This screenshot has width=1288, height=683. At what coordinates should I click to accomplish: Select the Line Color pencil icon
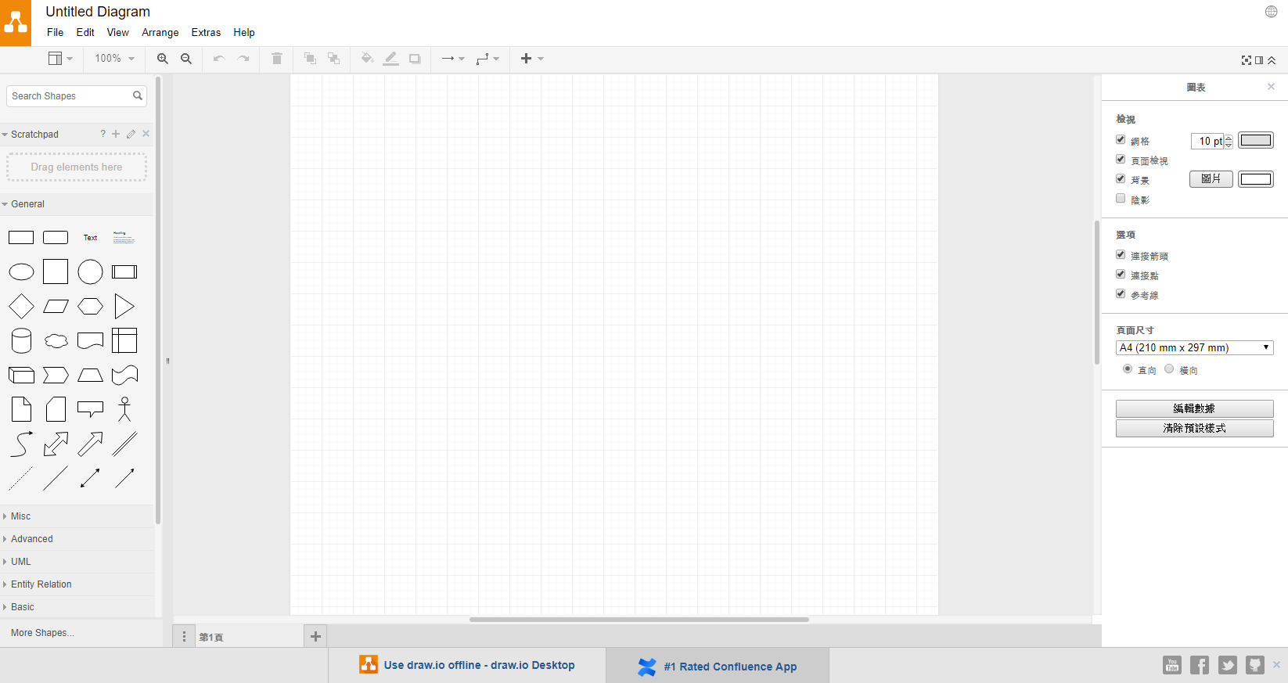391,59
